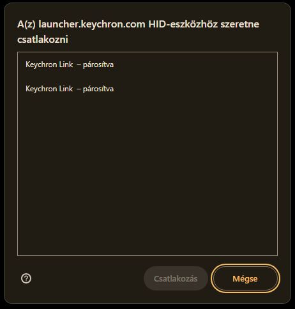Click the dash separator in the first device entry
Screen dimensions: 295x309
point(79,64)
